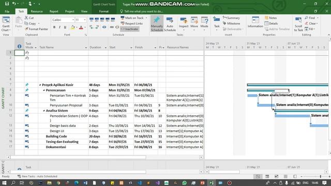Click the Inactivate button
Image resolution: width=331 pixels, height=186 pixels.
(x=130, y=29)
